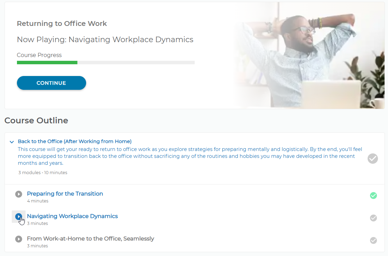388x256 pixels.
Task: Click gray checkmark beside Navigating Workplace Dynamics
Action: [x=373, y=218]
